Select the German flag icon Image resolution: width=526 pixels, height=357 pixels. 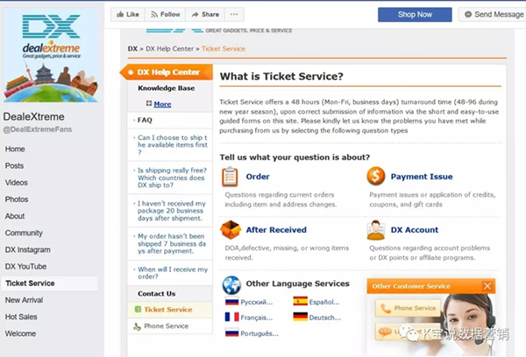(x=300, y=317)
